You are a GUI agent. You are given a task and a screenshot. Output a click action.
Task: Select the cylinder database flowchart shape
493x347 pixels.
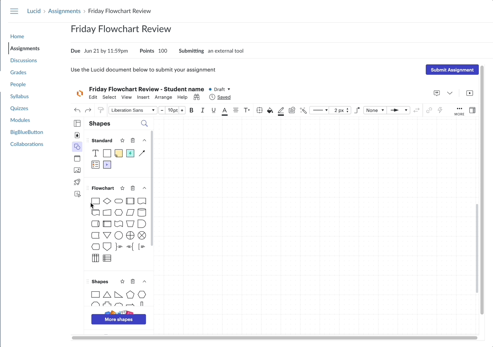(x=142, y=213)
